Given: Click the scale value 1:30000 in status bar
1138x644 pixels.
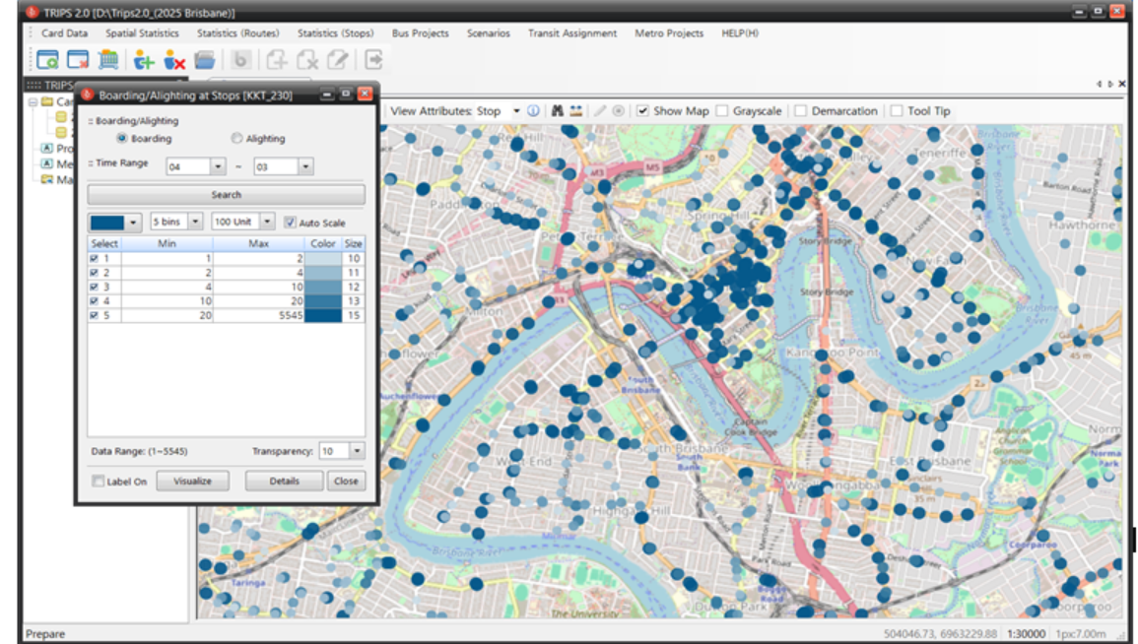Looking at the screenshot, I should click(1026, 634).
